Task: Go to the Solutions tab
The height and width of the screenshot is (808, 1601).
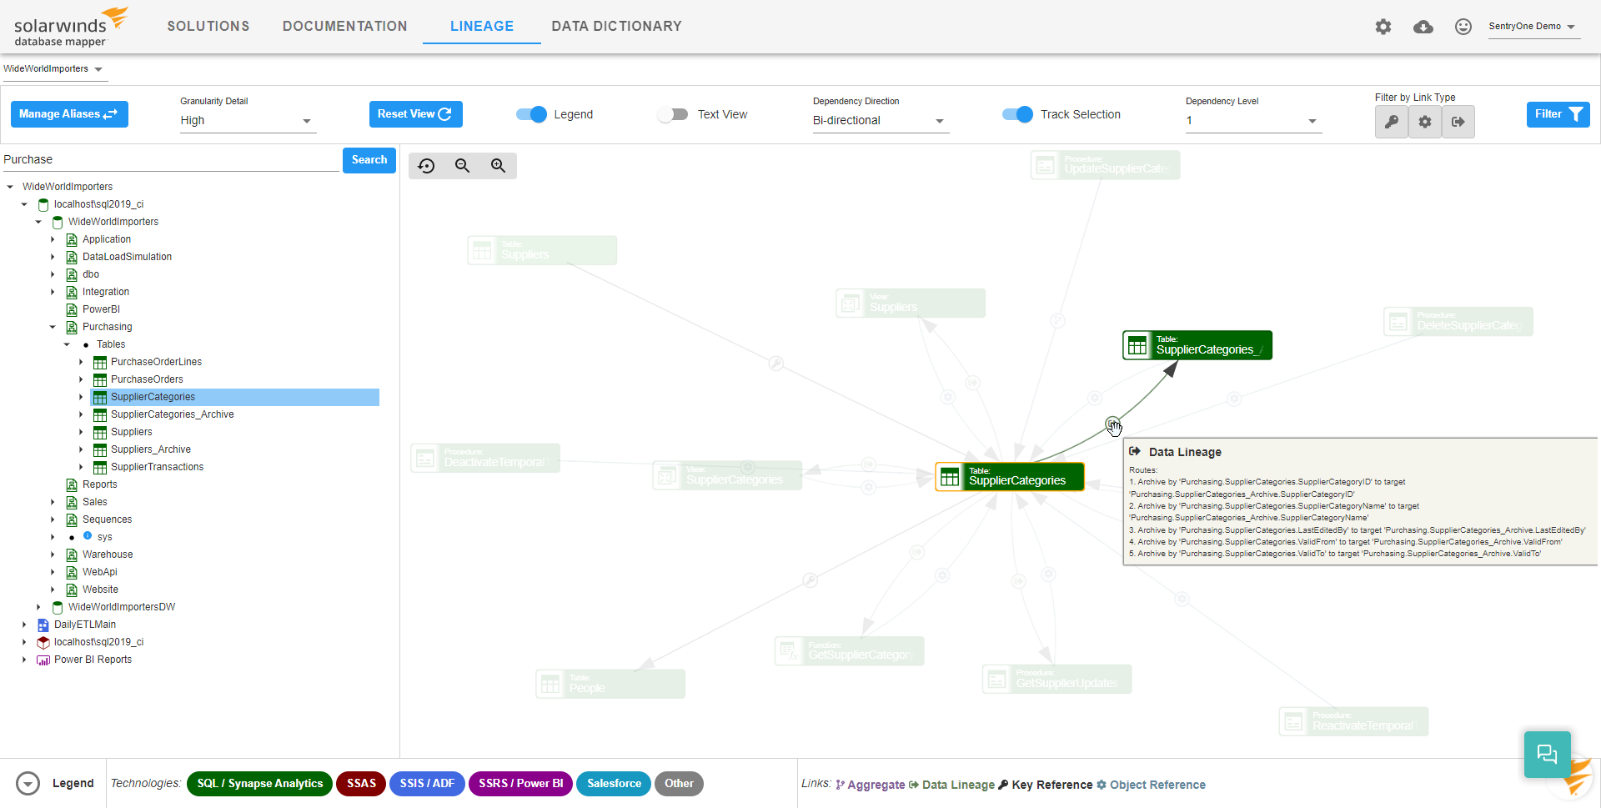Action: click(208, 27)
